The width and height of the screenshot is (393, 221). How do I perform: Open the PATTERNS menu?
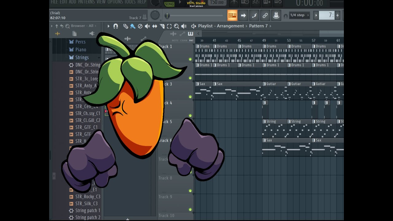pyautogui.click(x=86, y=2)
